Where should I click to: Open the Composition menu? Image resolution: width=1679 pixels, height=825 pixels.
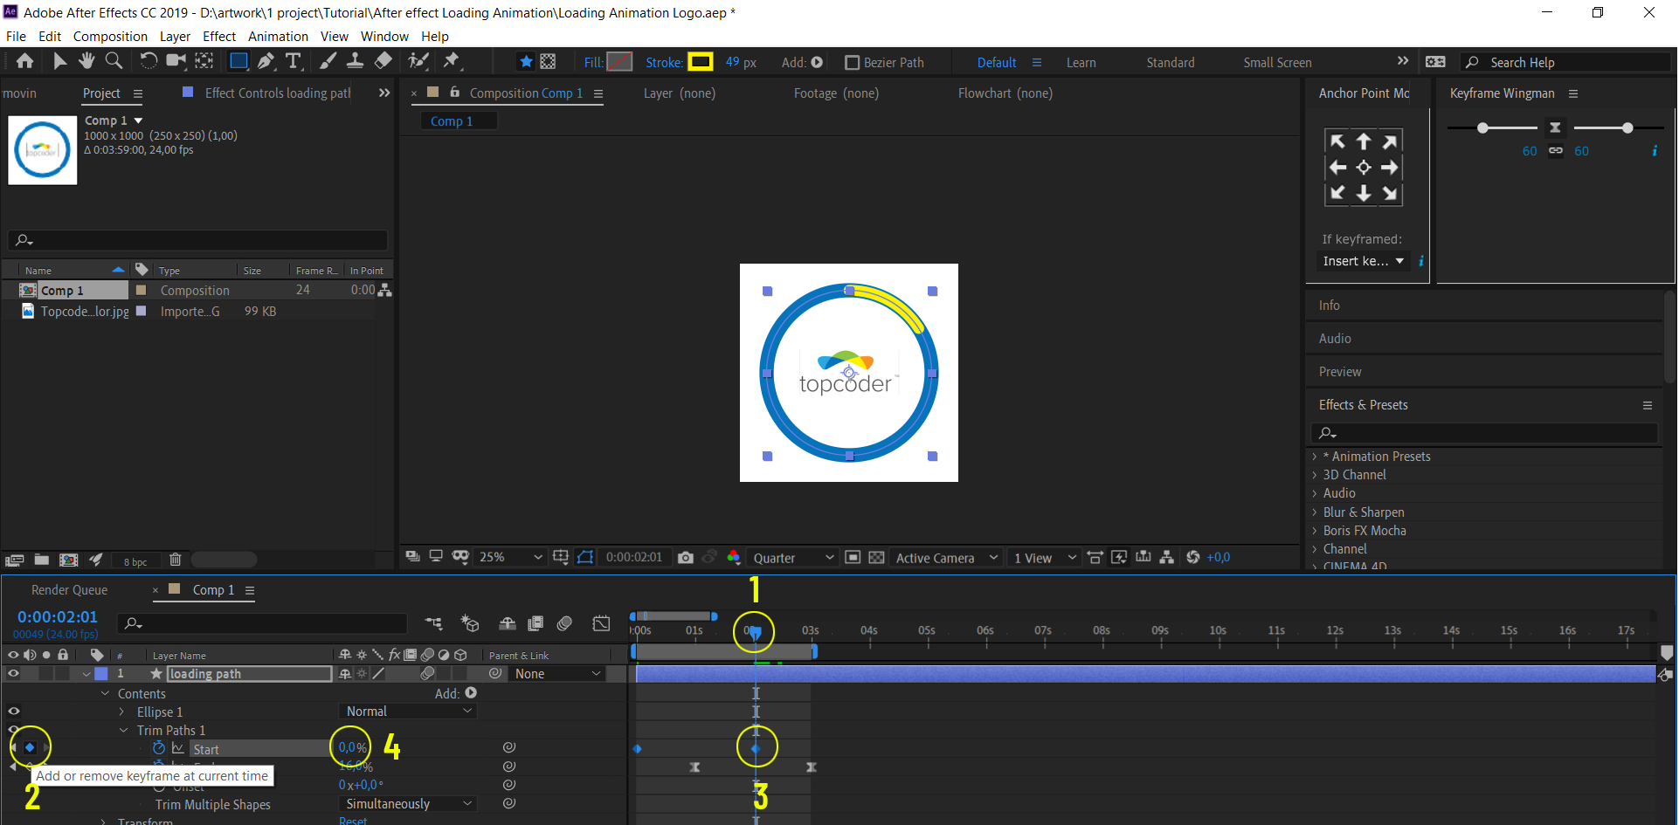110,37
